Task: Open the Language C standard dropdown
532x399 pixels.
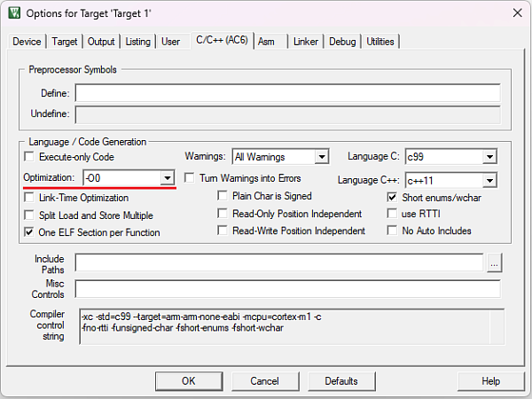Action: (x=489, y=157)
